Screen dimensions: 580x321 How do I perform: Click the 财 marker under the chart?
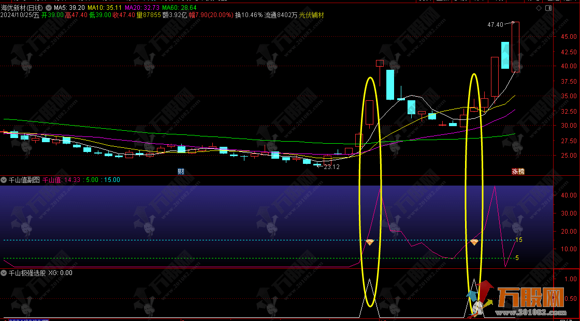(181, 172)
